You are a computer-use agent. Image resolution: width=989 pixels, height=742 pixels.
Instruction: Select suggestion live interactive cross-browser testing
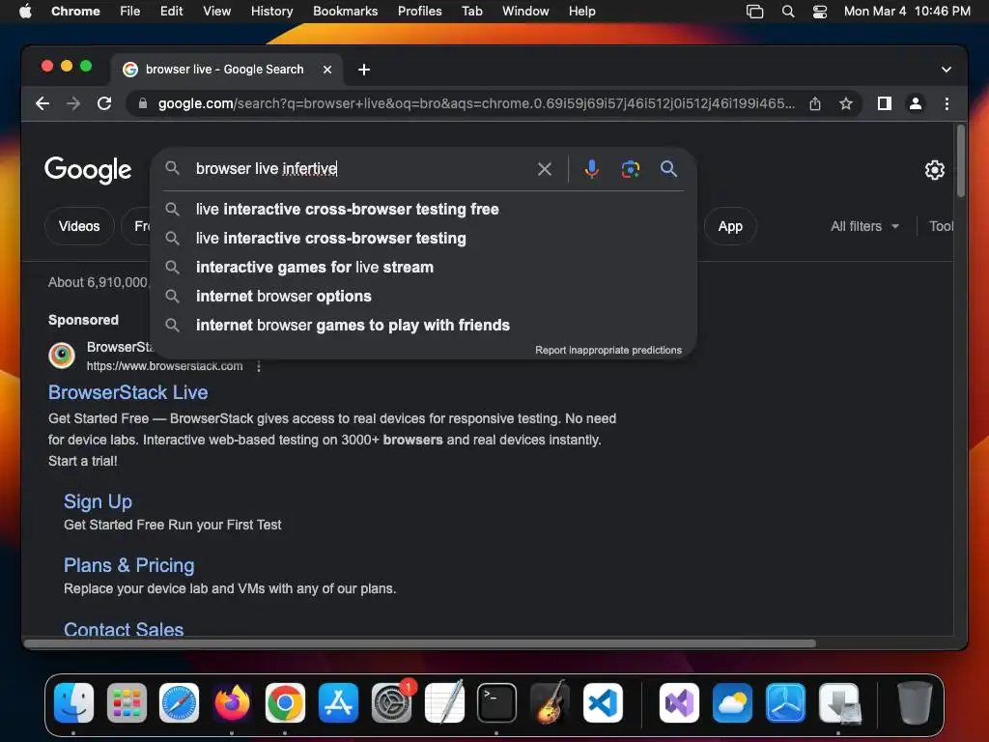click(423, 239)
